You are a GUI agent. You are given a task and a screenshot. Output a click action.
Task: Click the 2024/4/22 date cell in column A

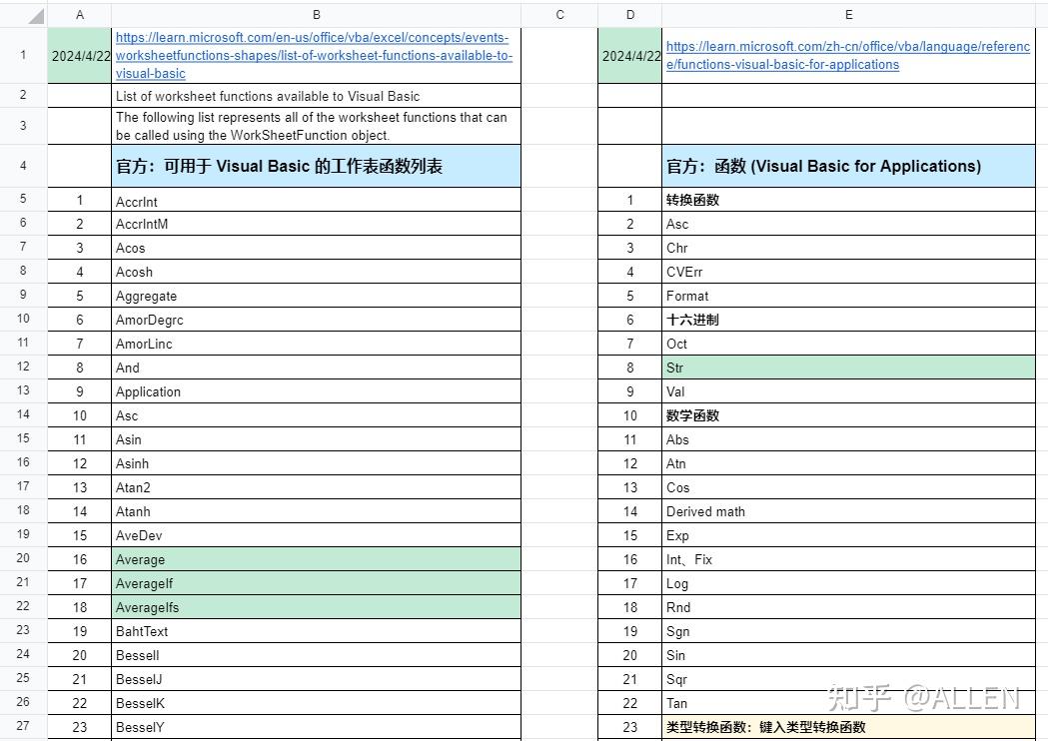click(80, 55)
